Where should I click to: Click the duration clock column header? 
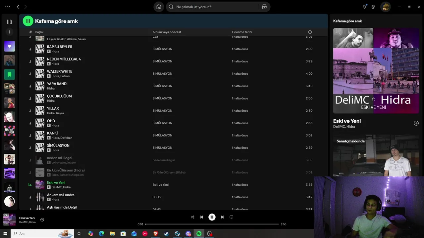(x=310, y=32)
